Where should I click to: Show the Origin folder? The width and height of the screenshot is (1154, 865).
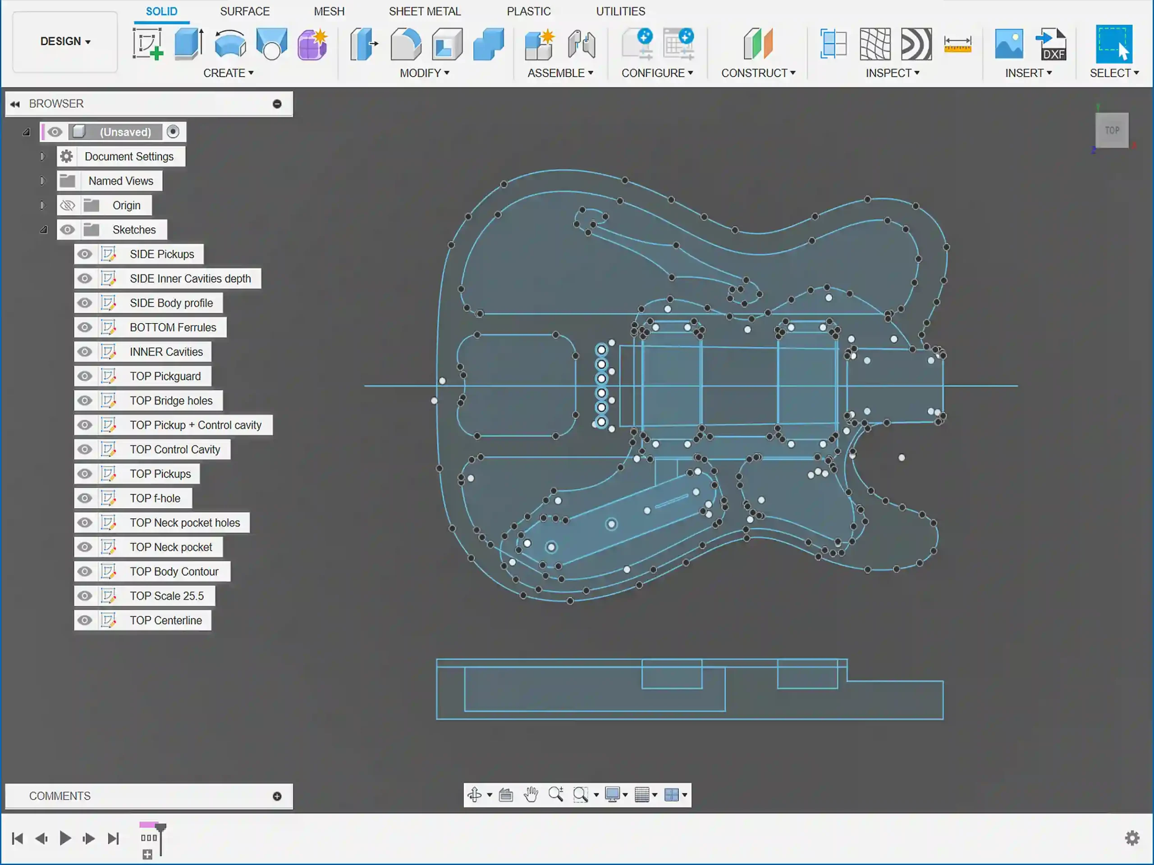tap(67, 205)
